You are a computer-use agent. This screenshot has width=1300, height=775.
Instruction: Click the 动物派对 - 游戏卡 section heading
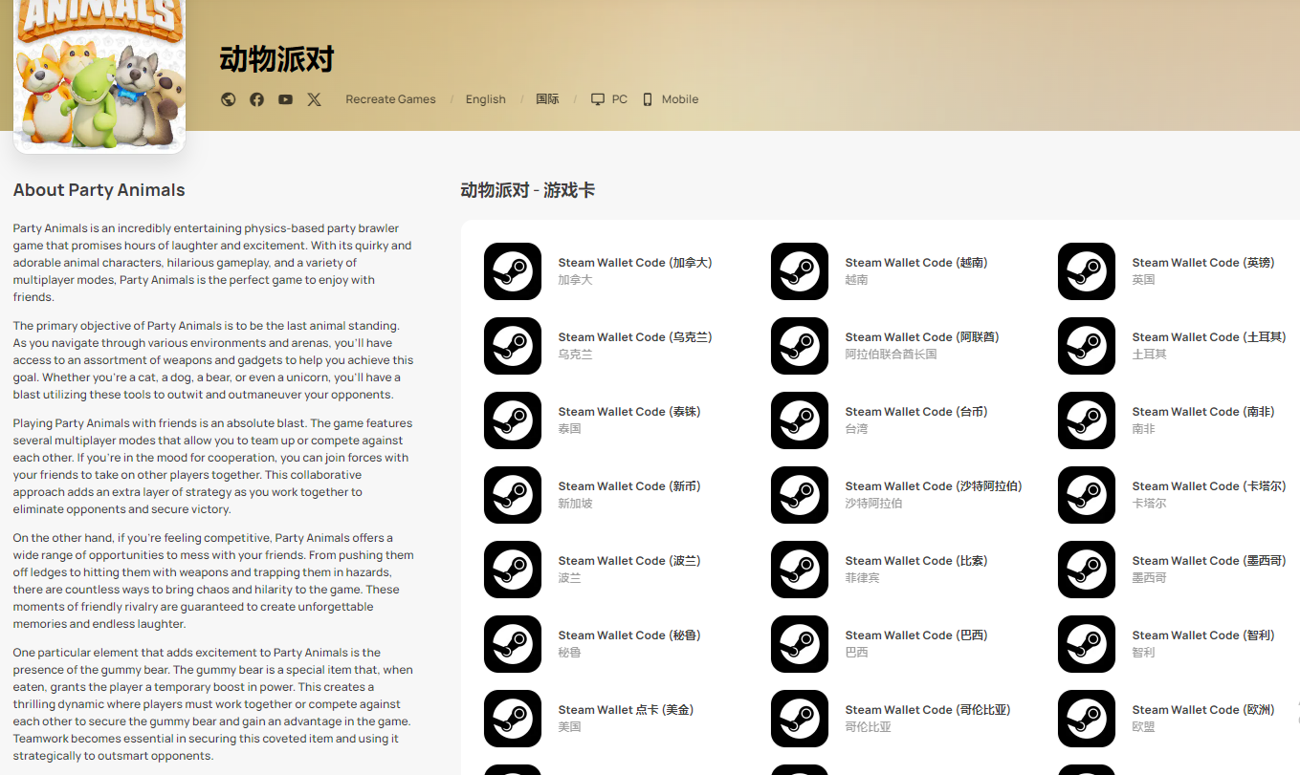pyautogui.click(x=528, y=190)
